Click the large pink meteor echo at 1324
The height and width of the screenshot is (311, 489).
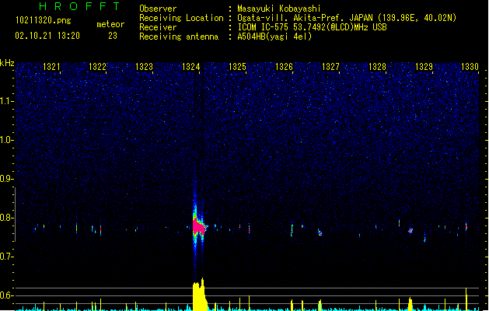click(x=198, y=227)
